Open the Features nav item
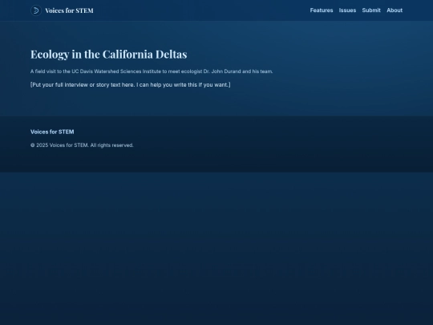Viewport: 433px width, 325px height. point(322,10)
